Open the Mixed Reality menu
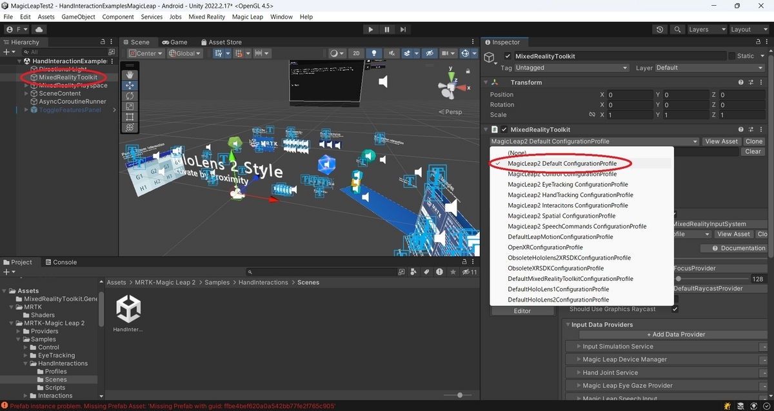Screen dimensions: 774x411 point(206,17)
